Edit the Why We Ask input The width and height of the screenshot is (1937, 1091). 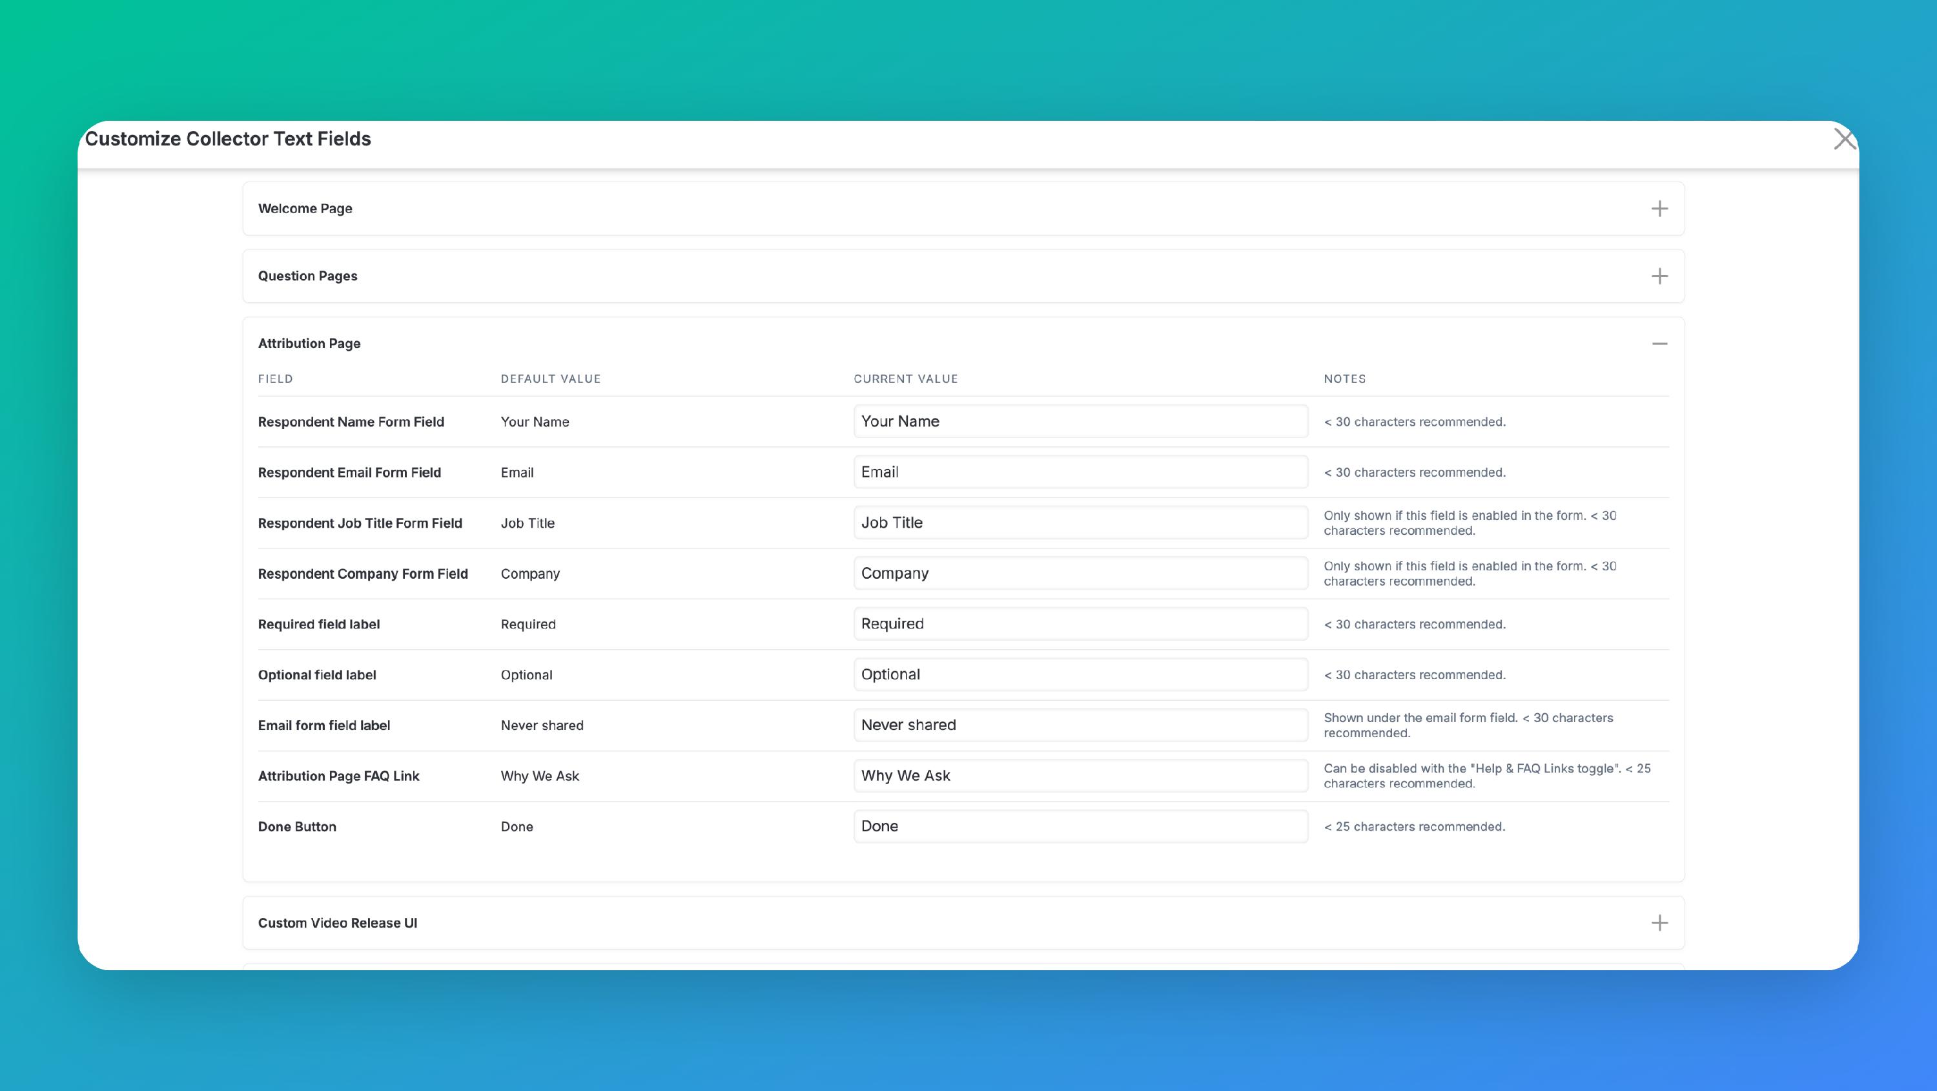click(x=1080, y=776)
